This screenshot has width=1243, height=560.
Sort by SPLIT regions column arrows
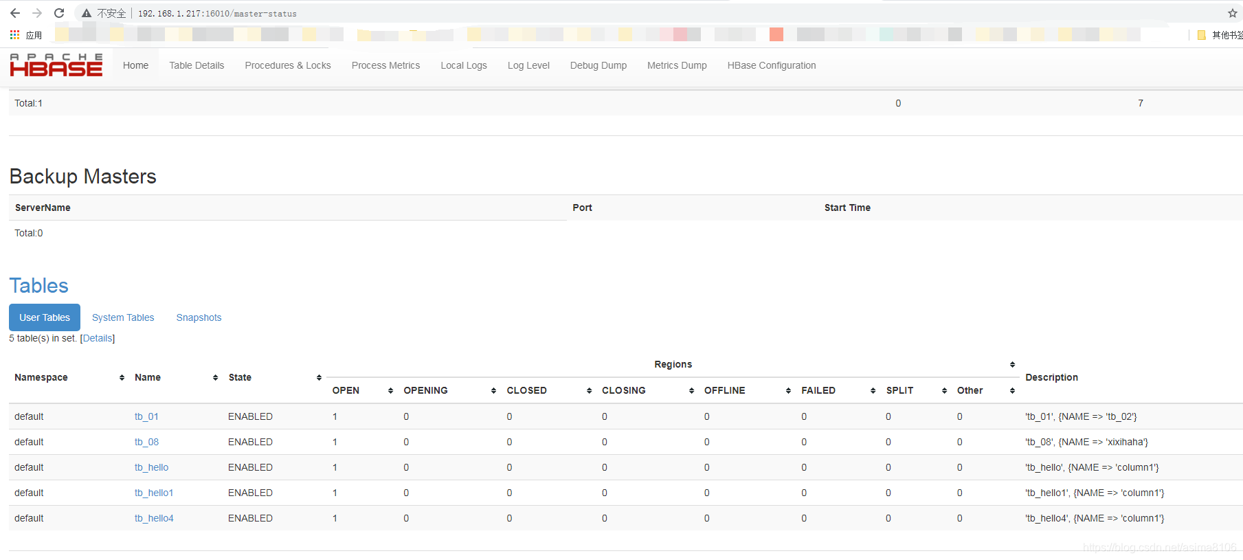coord(944,390)
